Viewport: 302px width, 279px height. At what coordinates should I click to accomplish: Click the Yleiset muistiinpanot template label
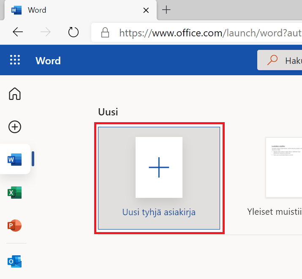275,212
